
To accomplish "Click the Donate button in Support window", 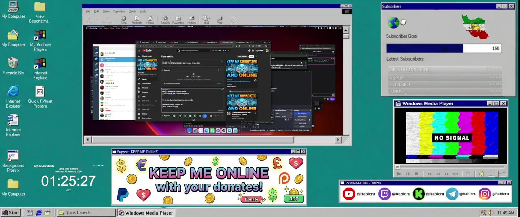I will coord(251,199).
